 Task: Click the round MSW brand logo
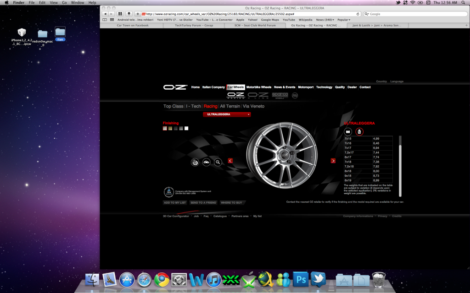tap(295, 95)
